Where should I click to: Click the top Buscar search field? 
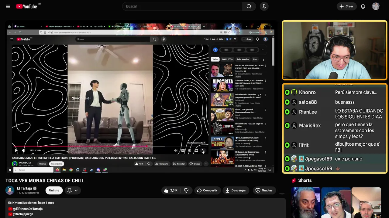(182, 6)
